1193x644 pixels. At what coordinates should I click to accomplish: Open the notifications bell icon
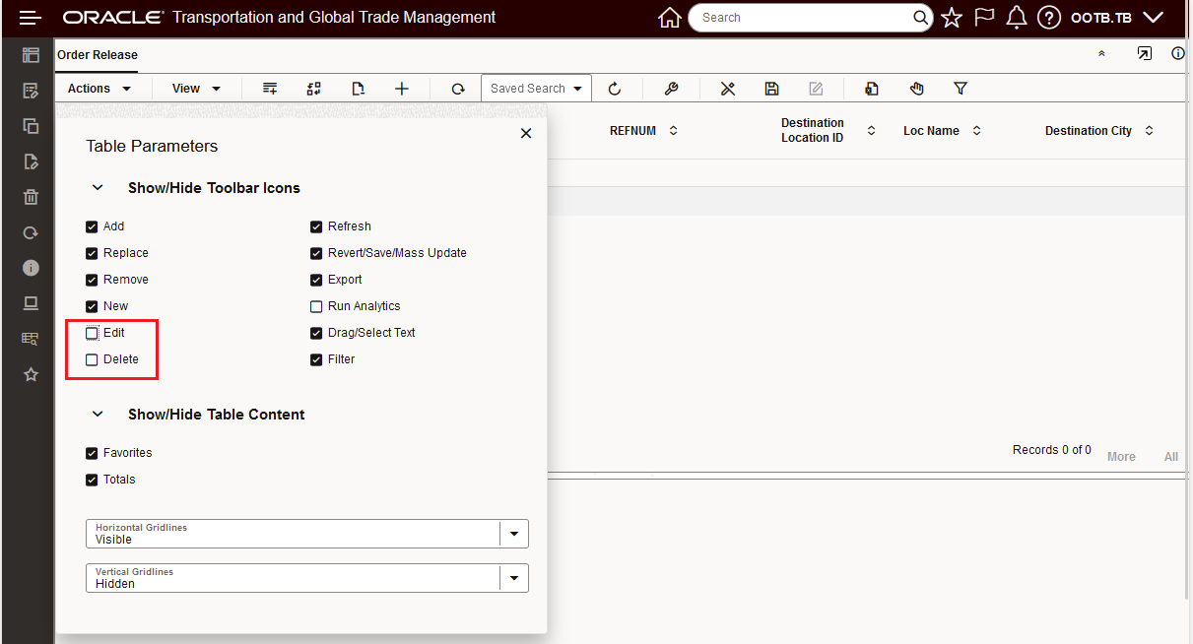click(1017, 18)
